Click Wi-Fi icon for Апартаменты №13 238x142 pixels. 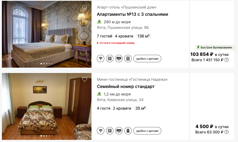pos(101,59)
